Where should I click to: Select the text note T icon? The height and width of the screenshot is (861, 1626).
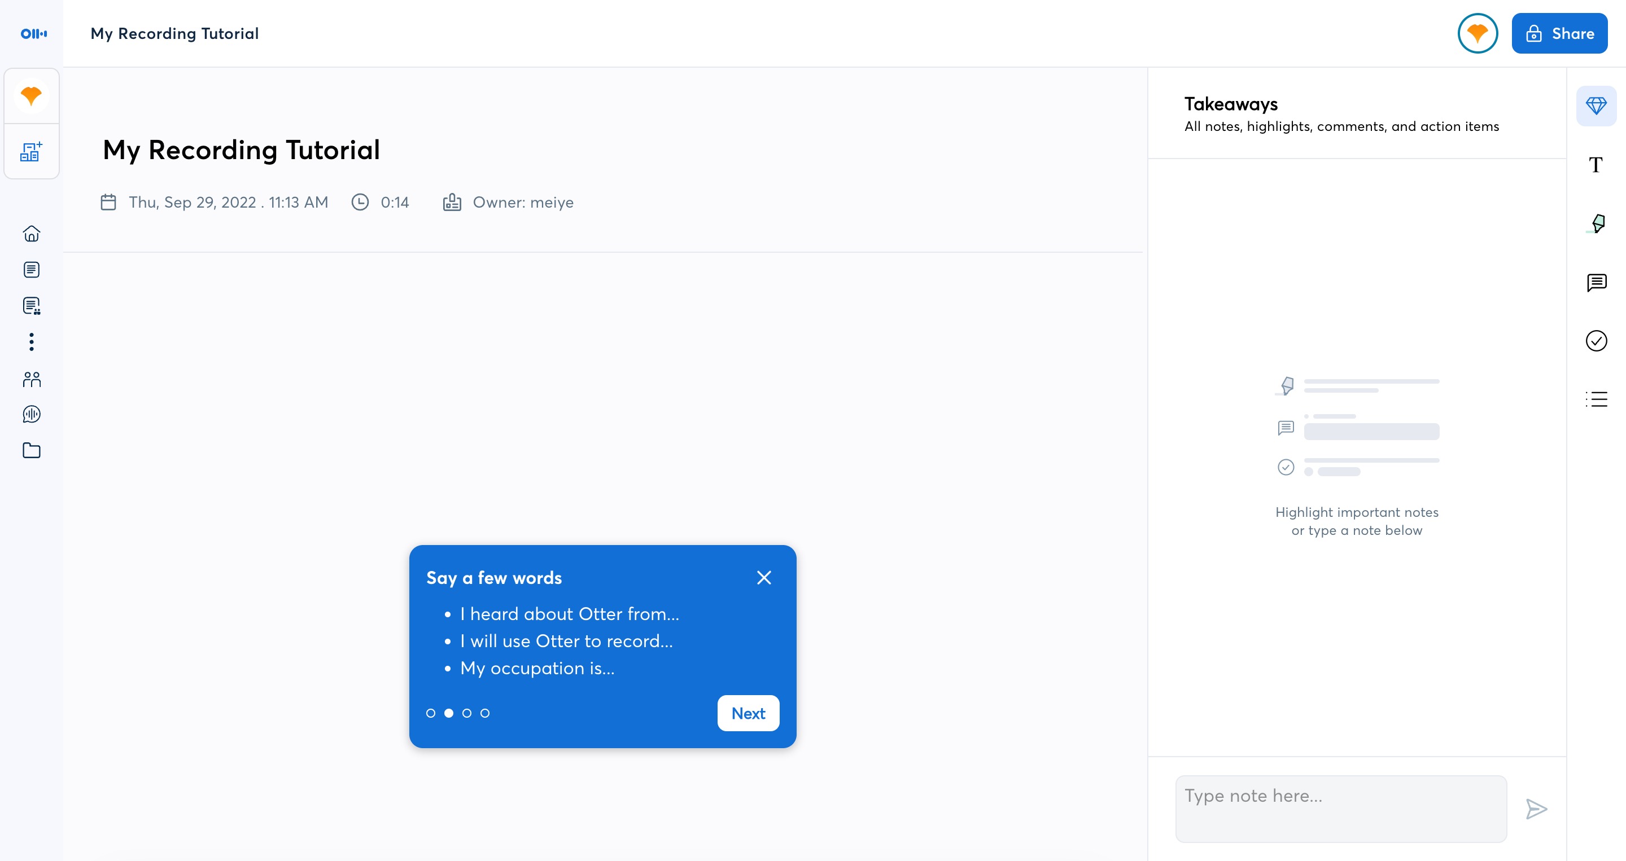pos(1596,165)
